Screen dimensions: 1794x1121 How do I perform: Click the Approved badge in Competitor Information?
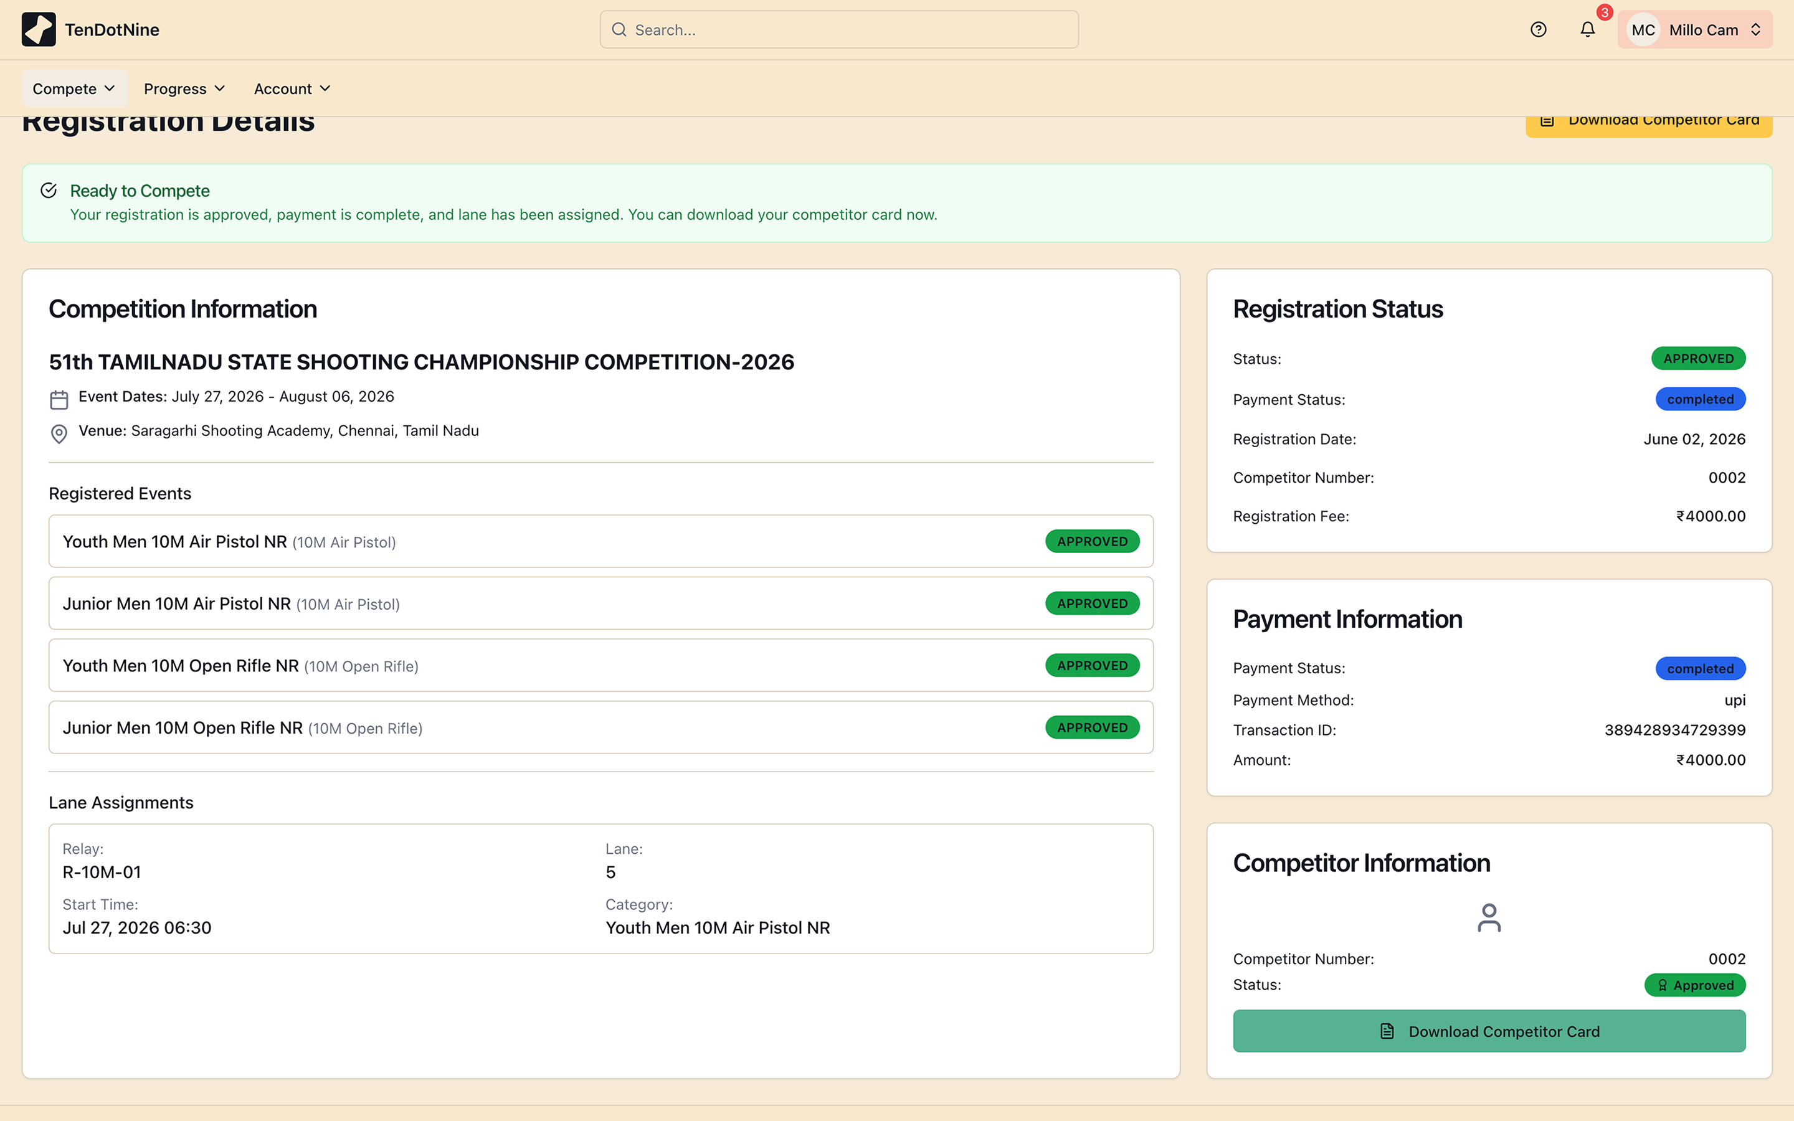pyautogui.click(x=1695, y=985)
